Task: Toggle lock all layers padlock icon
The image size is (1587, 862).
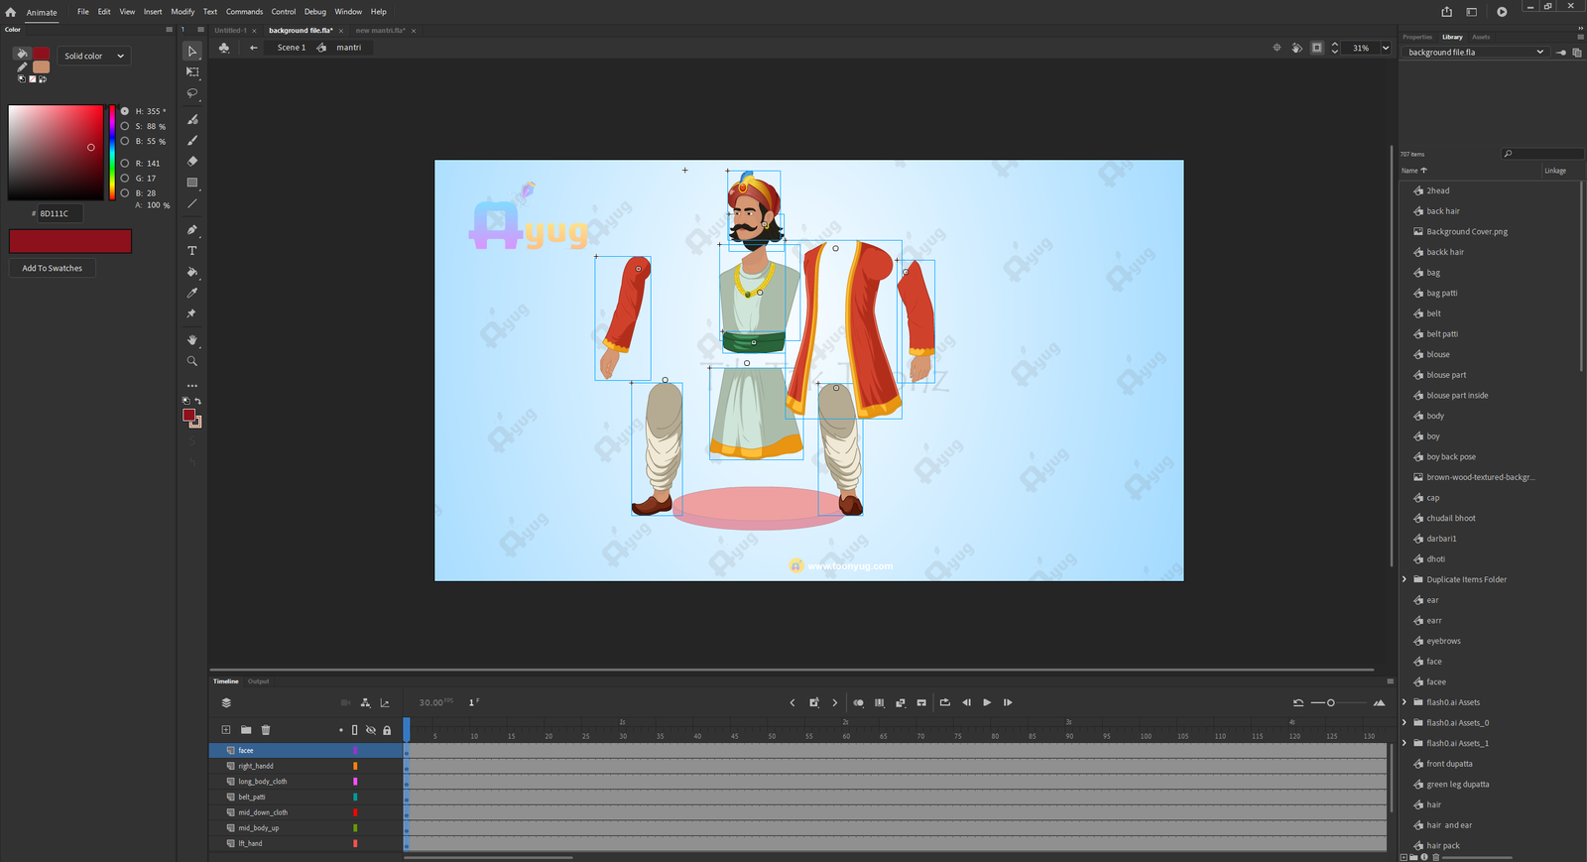Action: coord(387,730)
